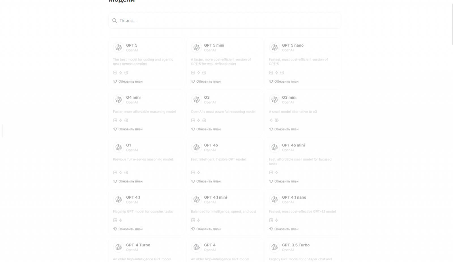Click the OpenAI logo on GPT-3.5 Turbo card
This screenshot has height=262, width=453.
pos(274,247)
